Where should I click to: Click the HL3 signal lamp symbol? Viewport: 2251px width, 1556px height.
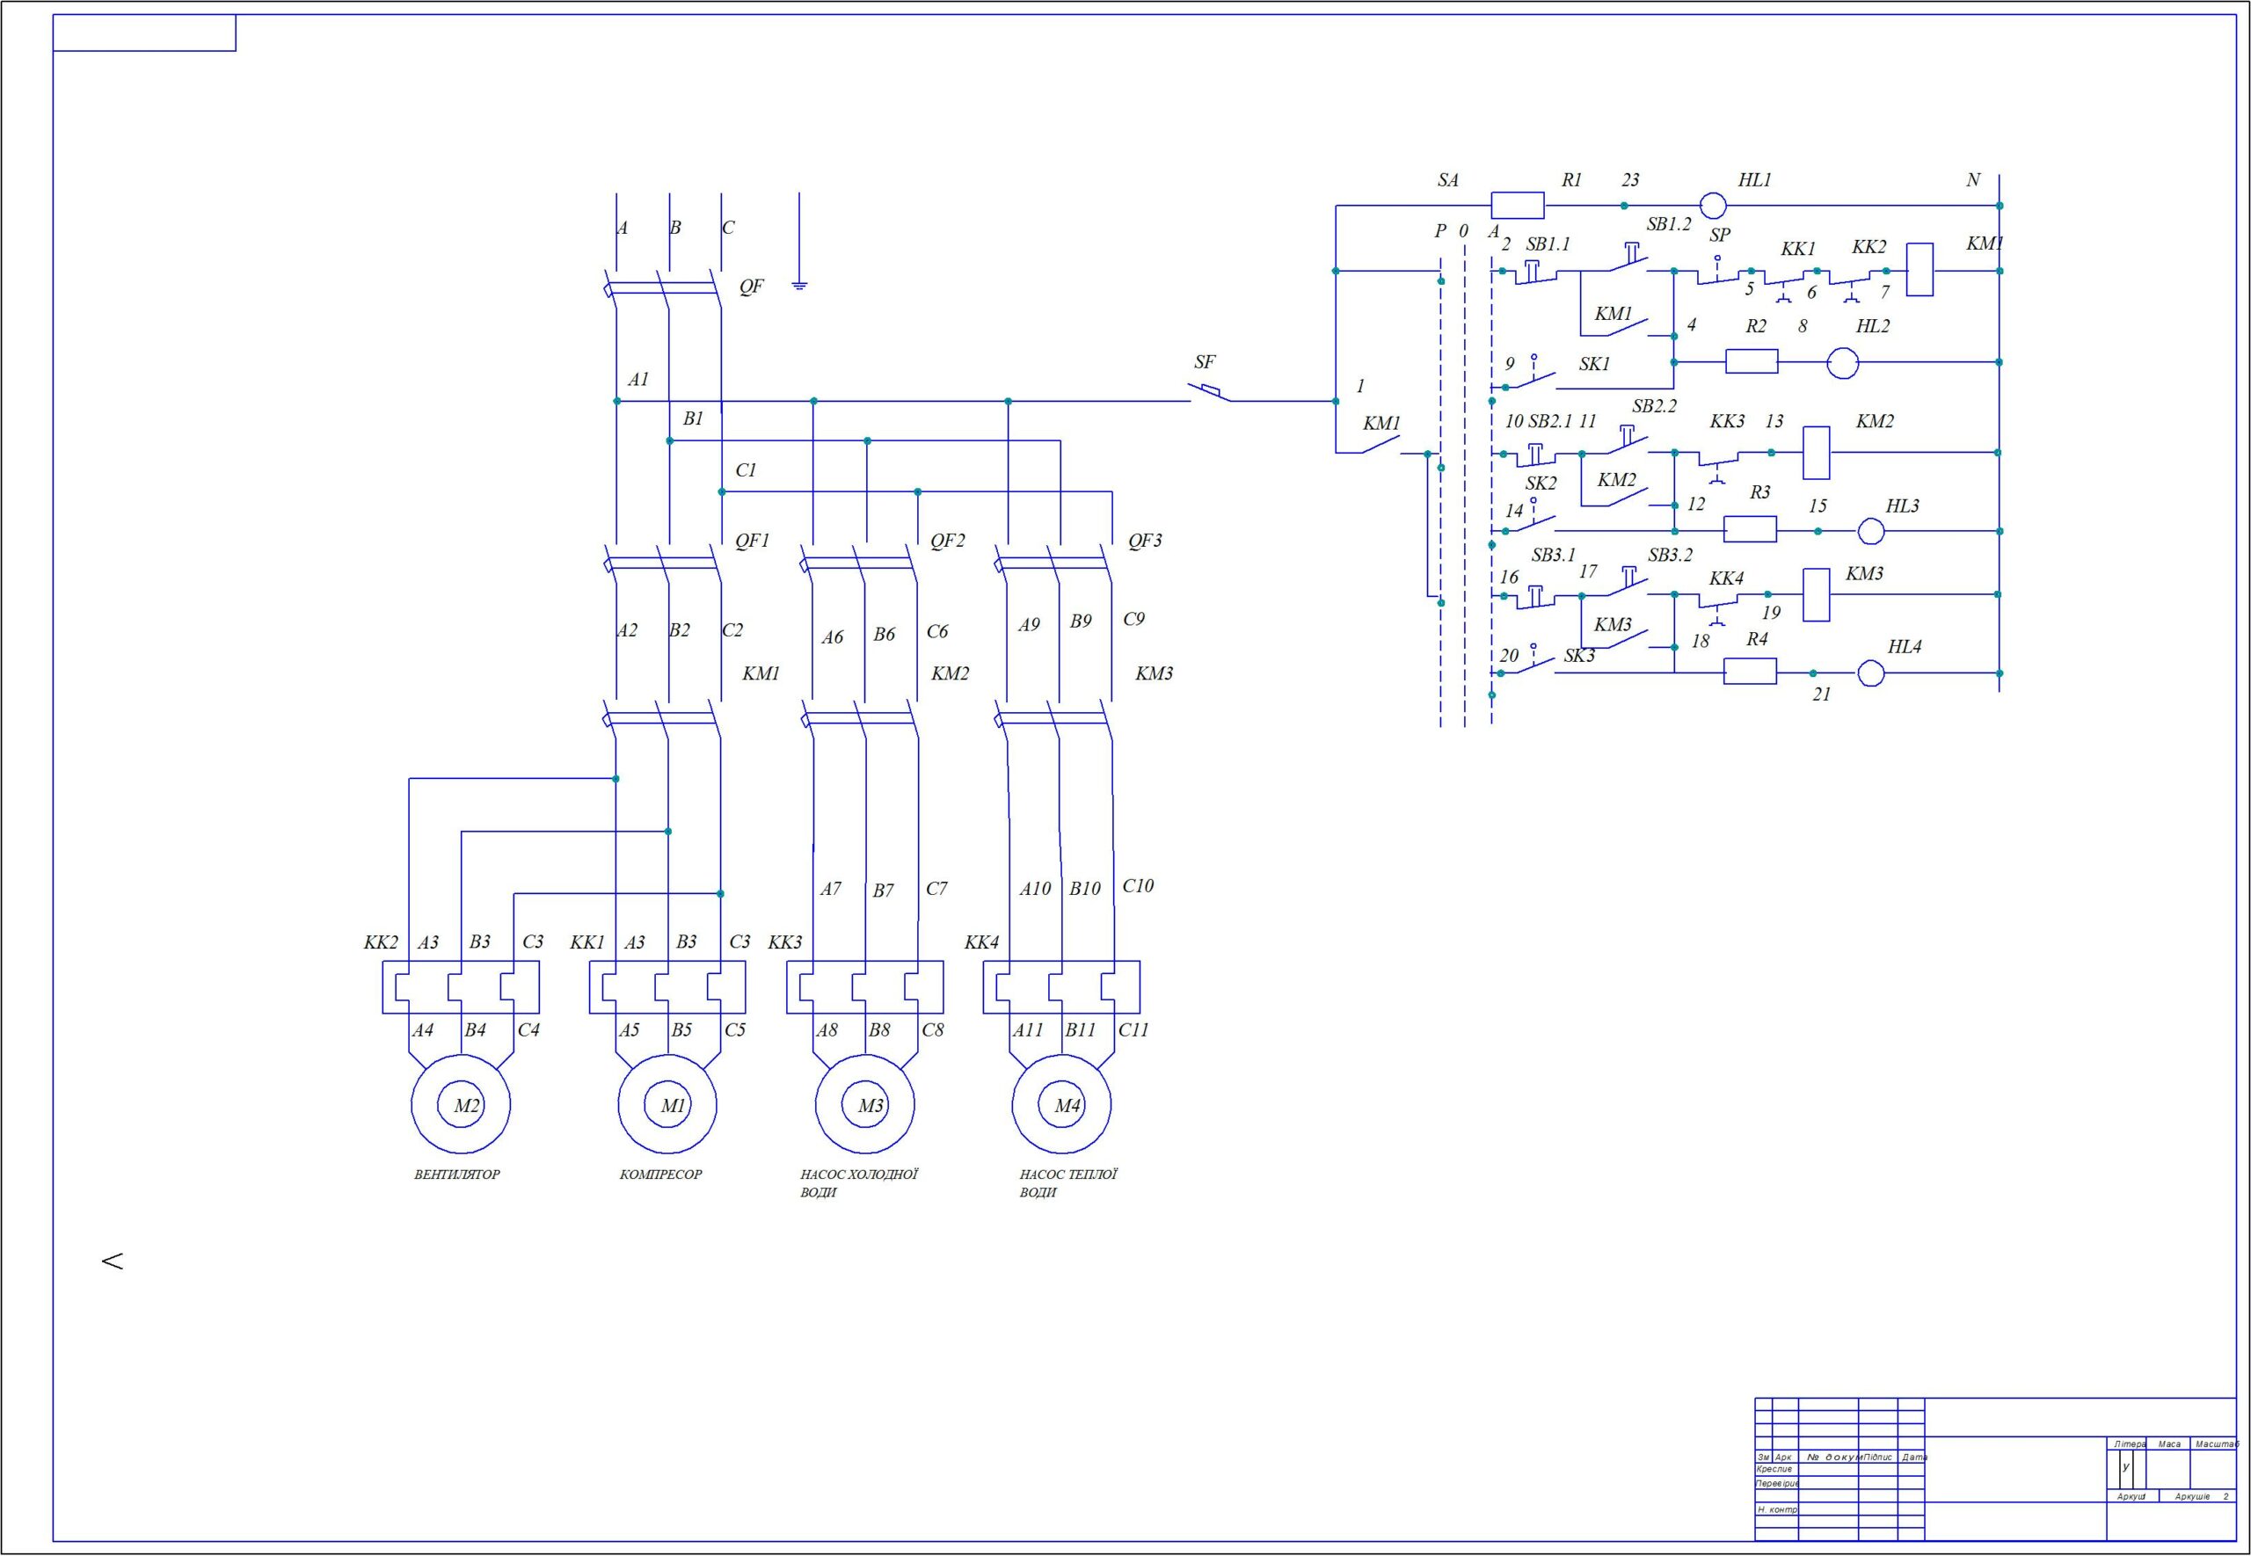[x=1871, y=531]
